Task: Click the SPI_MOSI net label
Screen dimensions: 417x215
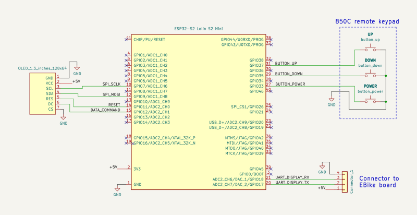Action: (112, 94)
